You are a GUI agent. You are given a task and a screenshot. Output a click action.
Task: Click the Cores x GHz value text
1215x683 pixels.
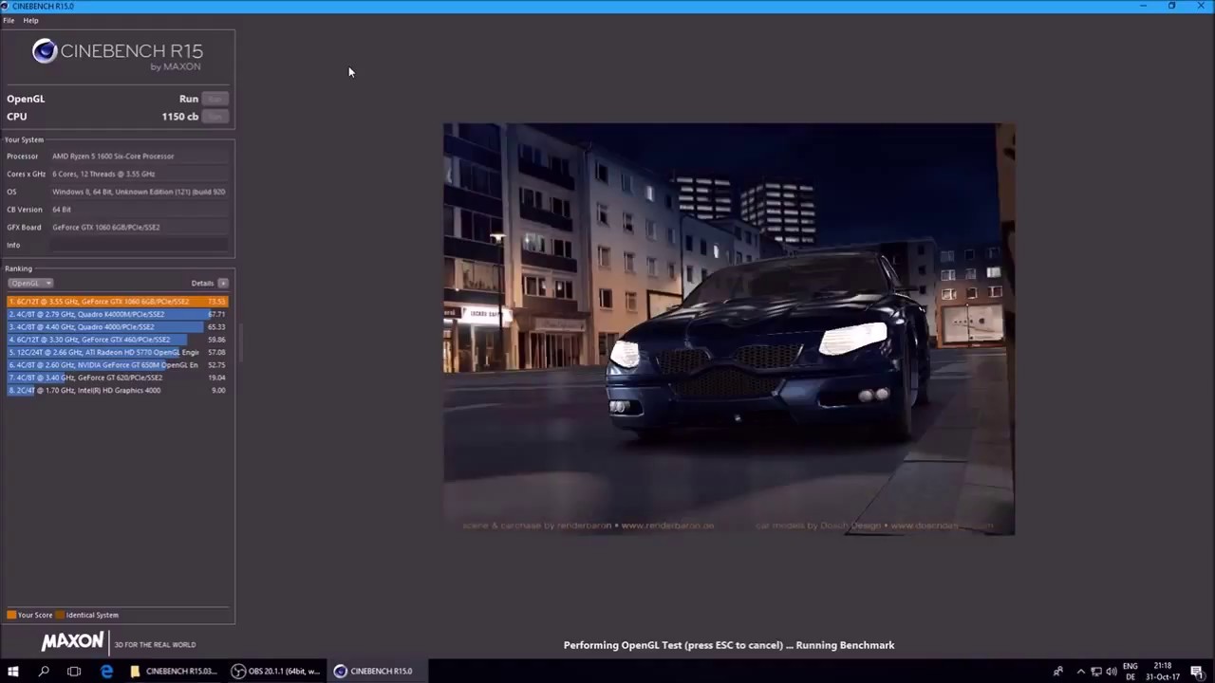(x=103, y=174)
